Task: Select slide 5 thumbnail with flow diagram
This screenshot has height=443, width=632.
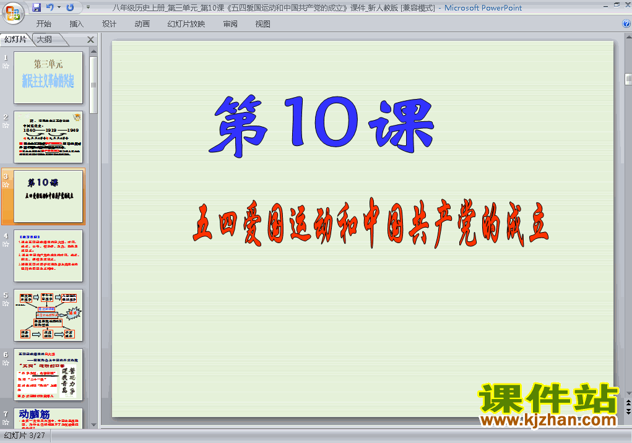Action: pos(48,315)
